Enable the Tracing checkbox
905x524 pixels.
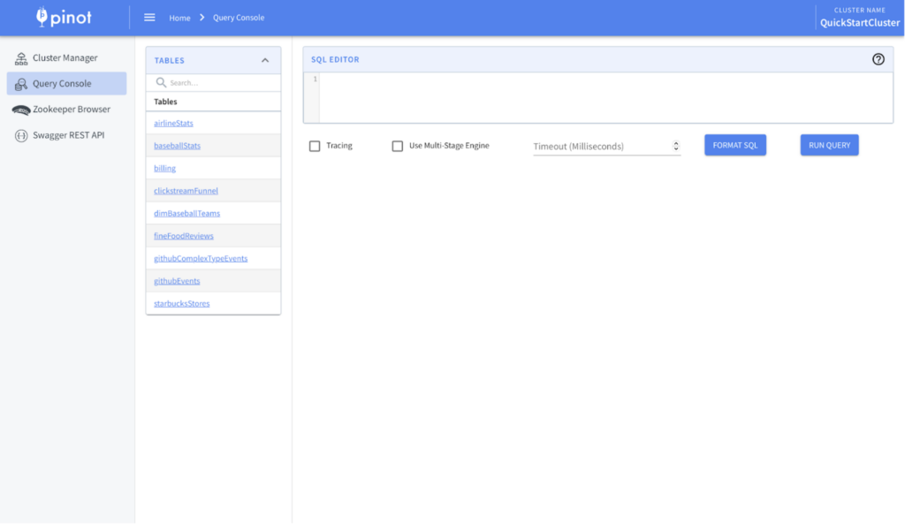tap(315, 146)
